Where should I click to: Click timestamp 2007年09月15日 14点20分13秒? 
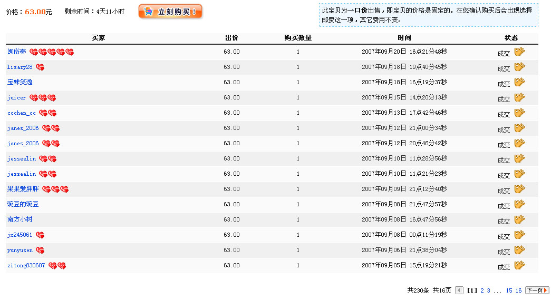click(404, 97)
